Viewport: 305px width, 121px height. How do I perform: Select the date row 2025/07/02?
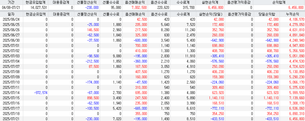click(x=11, y=51)
